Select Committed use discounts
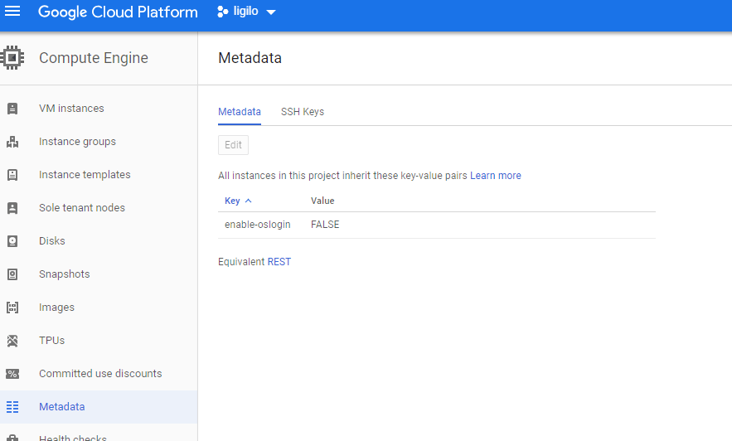The height and width of the screenshot is (441, 732). pyautogui.click(x=100, y=373)
